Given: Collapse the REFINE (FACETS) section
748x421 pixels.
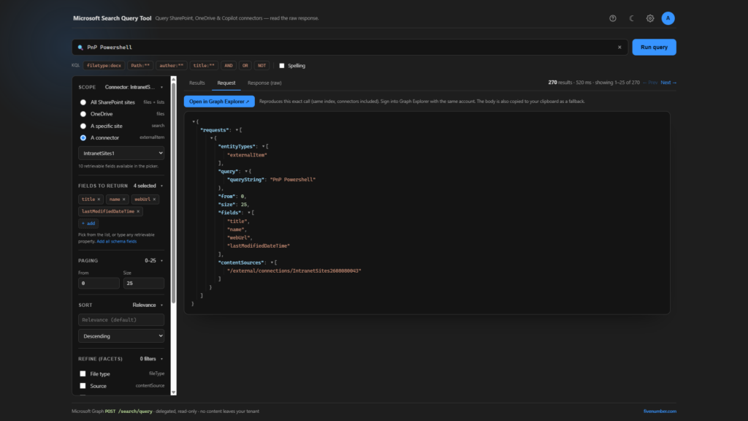Looking at the screenshot, I should pyautogui.click(x=161, y=359).
